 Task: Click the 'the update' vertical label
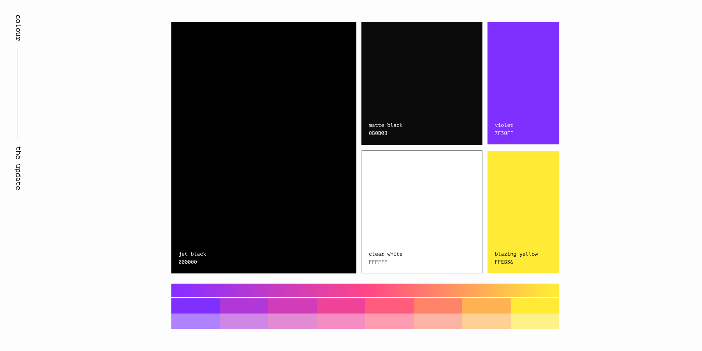pyautogui.click(x=17, y=167)
